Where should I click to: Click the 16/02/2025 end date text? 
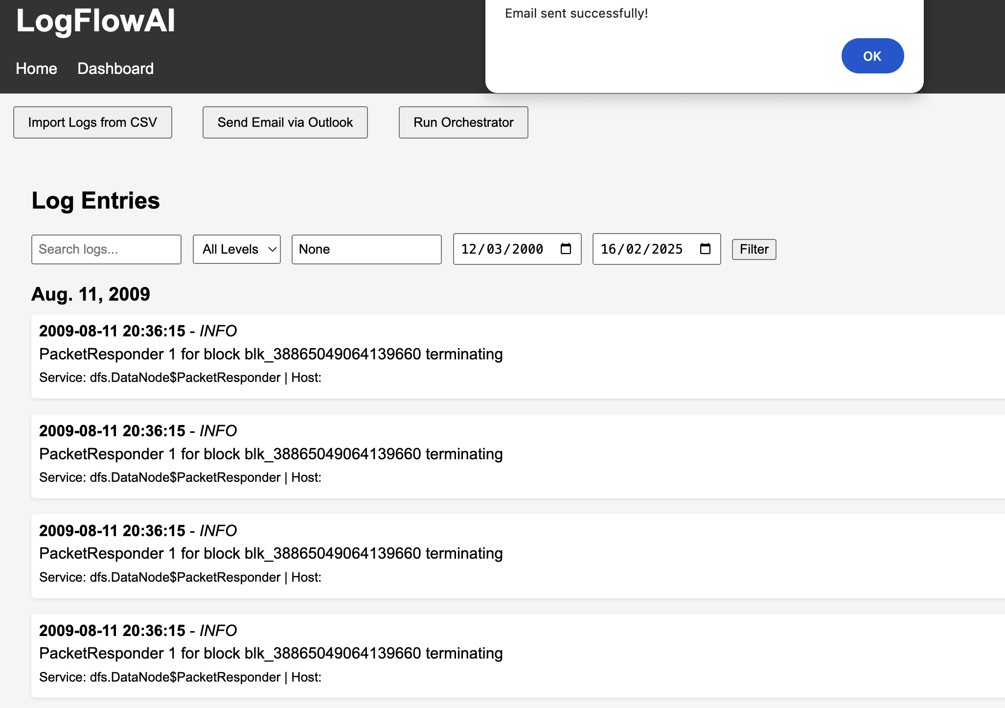click(x=641, y=249)
